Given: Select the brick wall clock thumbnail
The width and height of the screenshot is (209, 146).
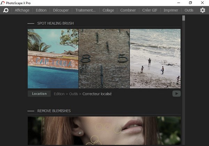Looking at the screenshot, I should click(x=104, y=58).
